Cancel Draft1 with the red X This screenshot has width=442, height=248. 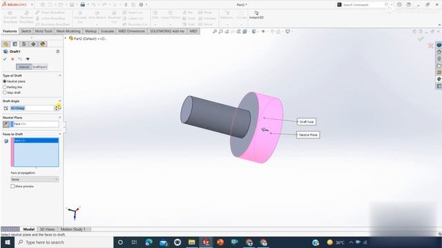pyautogui.click(x=12, y=59)
